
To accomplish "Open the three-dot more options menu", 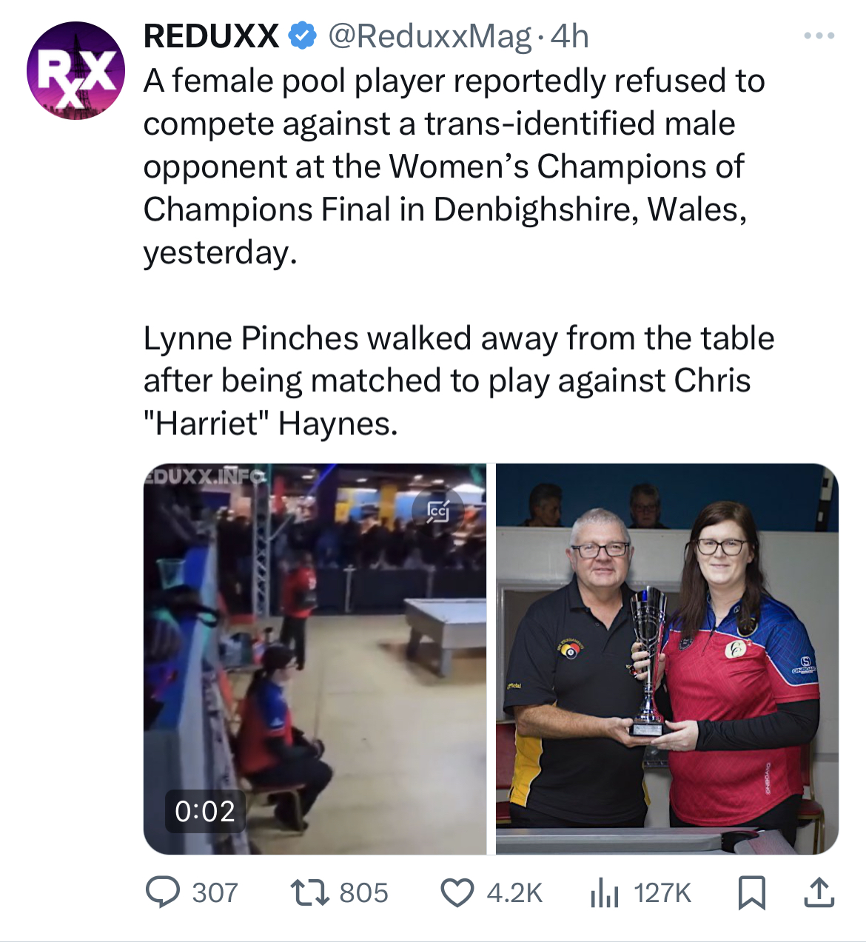I will 820,36.
